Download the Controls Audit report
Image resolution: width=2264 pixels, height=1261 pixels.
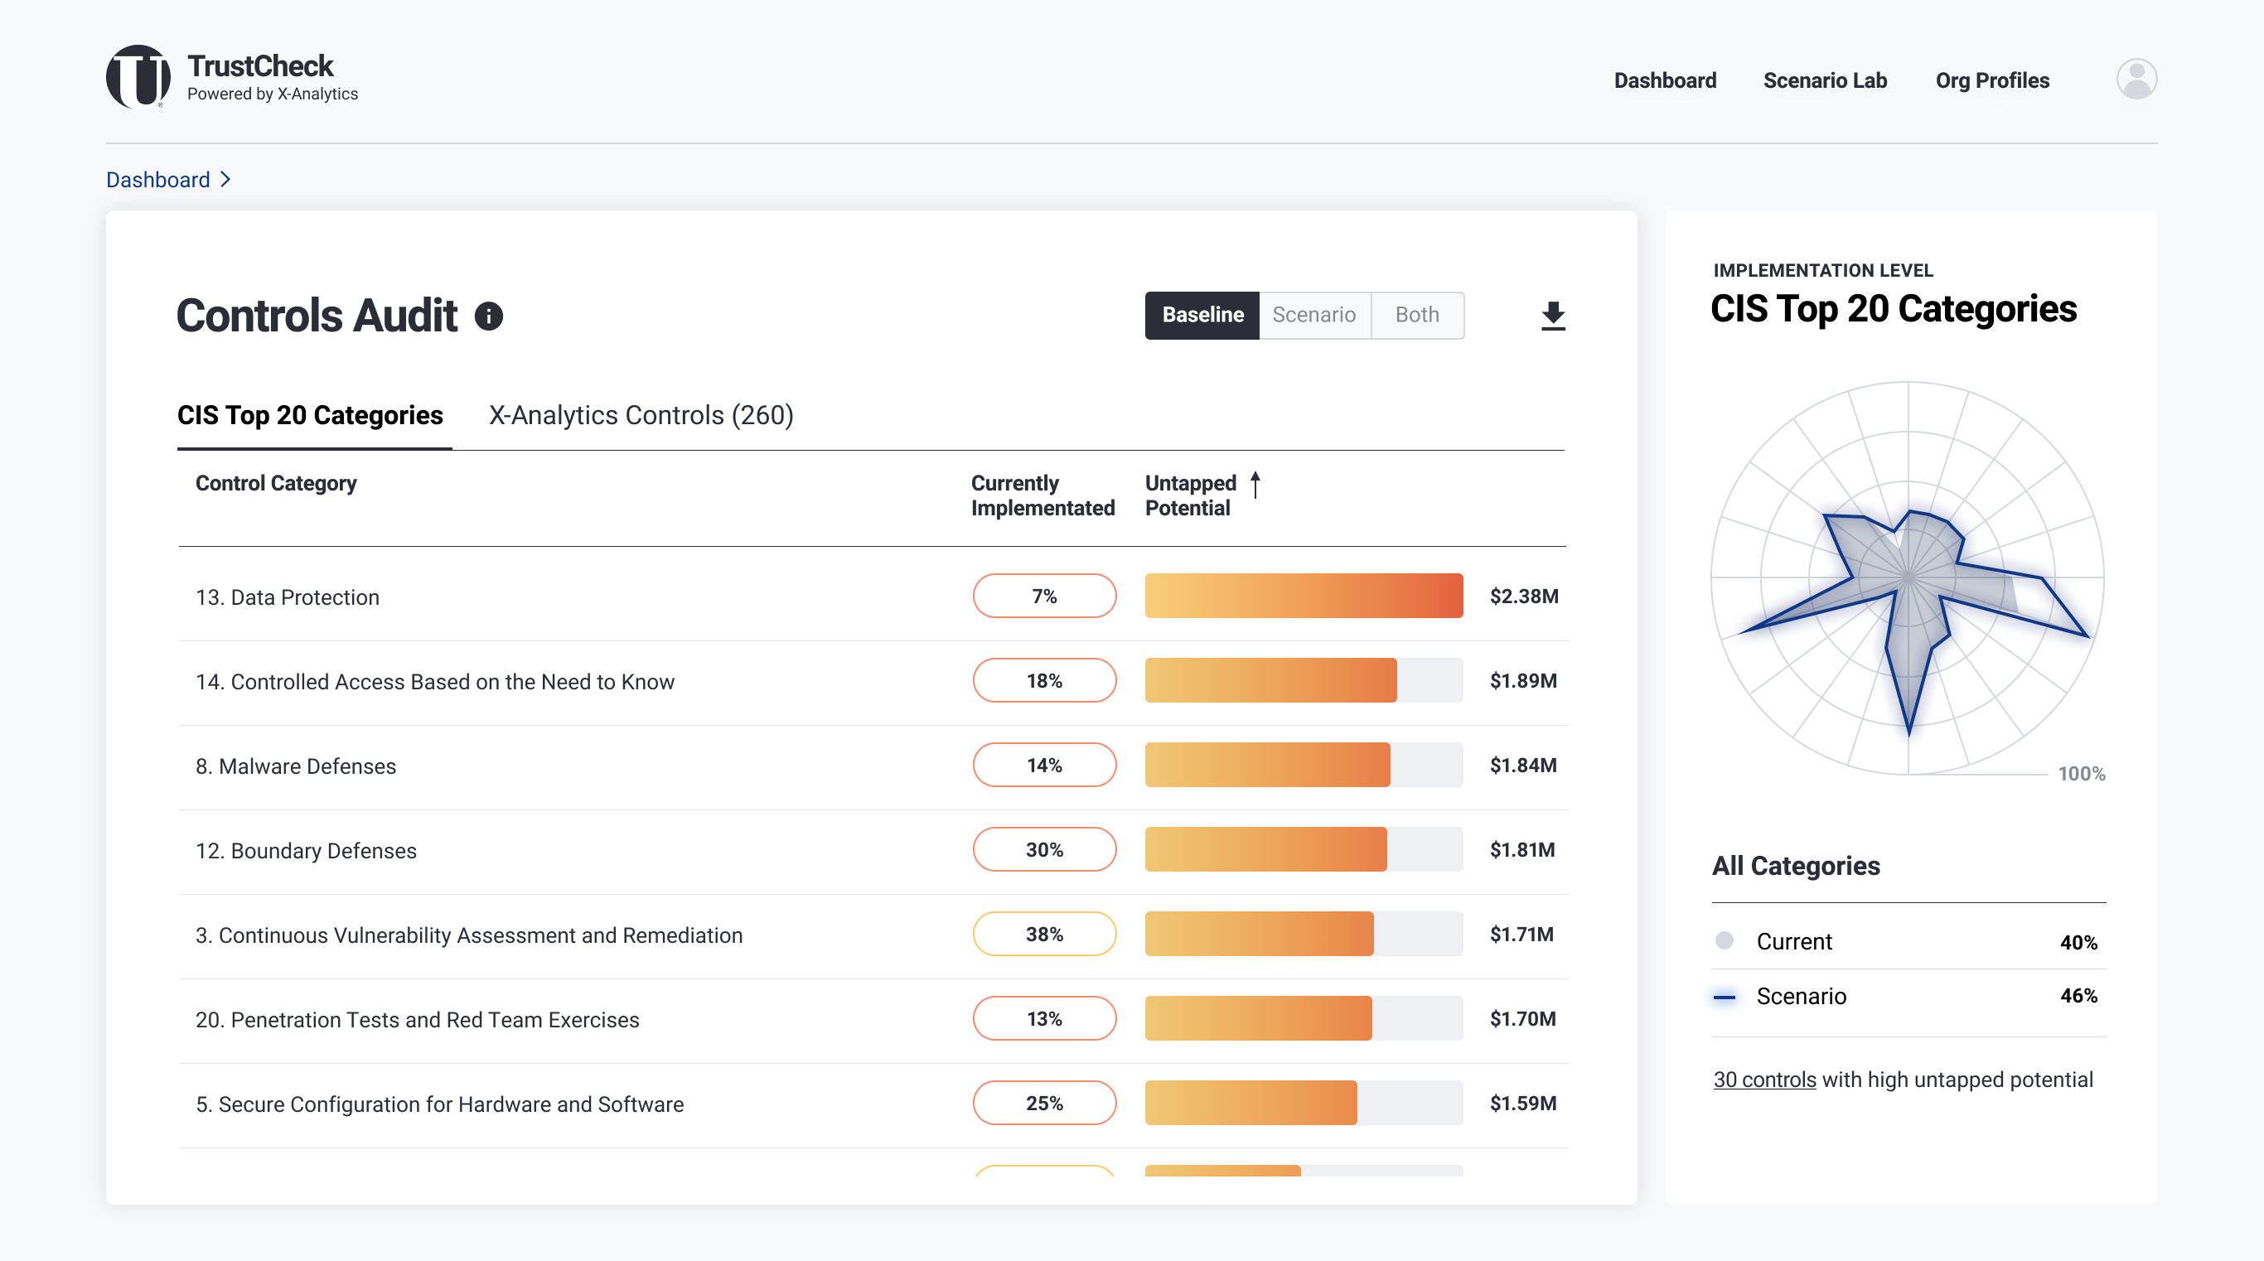(1553, 316)
